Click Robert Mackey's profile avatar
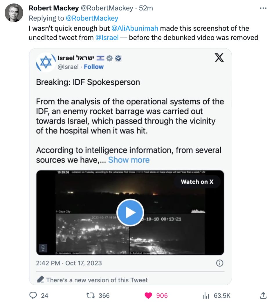Viewport: 274px width, 305px height. 14,13
